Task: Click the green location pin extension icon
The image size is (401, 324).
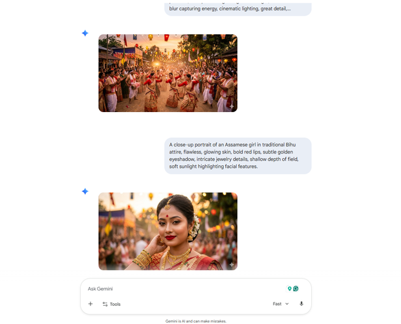Action: [290, 288]
